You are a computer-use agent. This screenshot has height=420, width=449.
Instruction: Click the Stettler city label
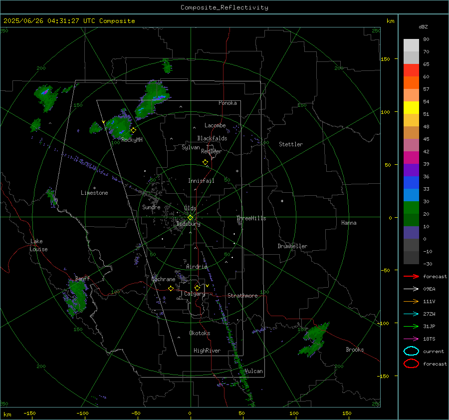[291, 144]
